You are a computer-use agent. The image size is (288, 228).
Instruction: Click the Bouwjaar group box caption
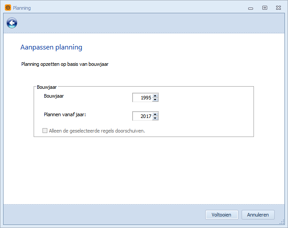[x=46, y=87]
